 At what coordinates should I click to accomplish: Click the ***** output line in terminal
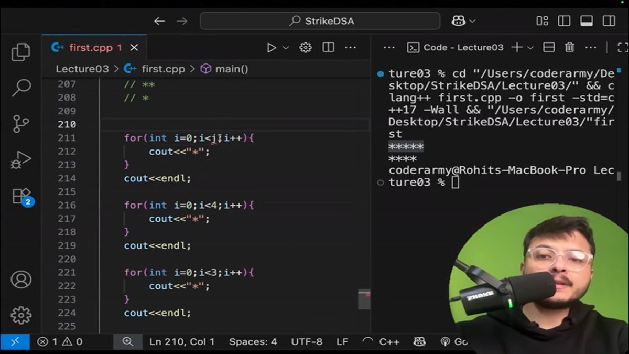click(x=406, y=146)
